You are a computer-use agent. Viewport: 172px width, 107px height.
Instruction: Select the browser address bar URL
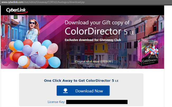(43, 2)
